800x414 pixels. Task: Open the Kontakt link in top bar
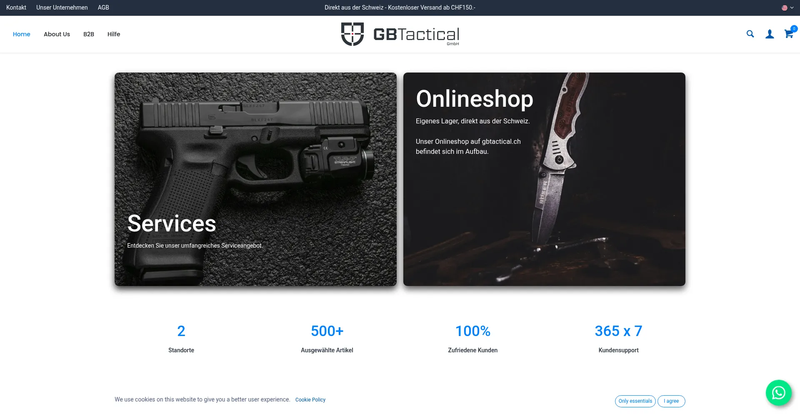coord(16,8)
